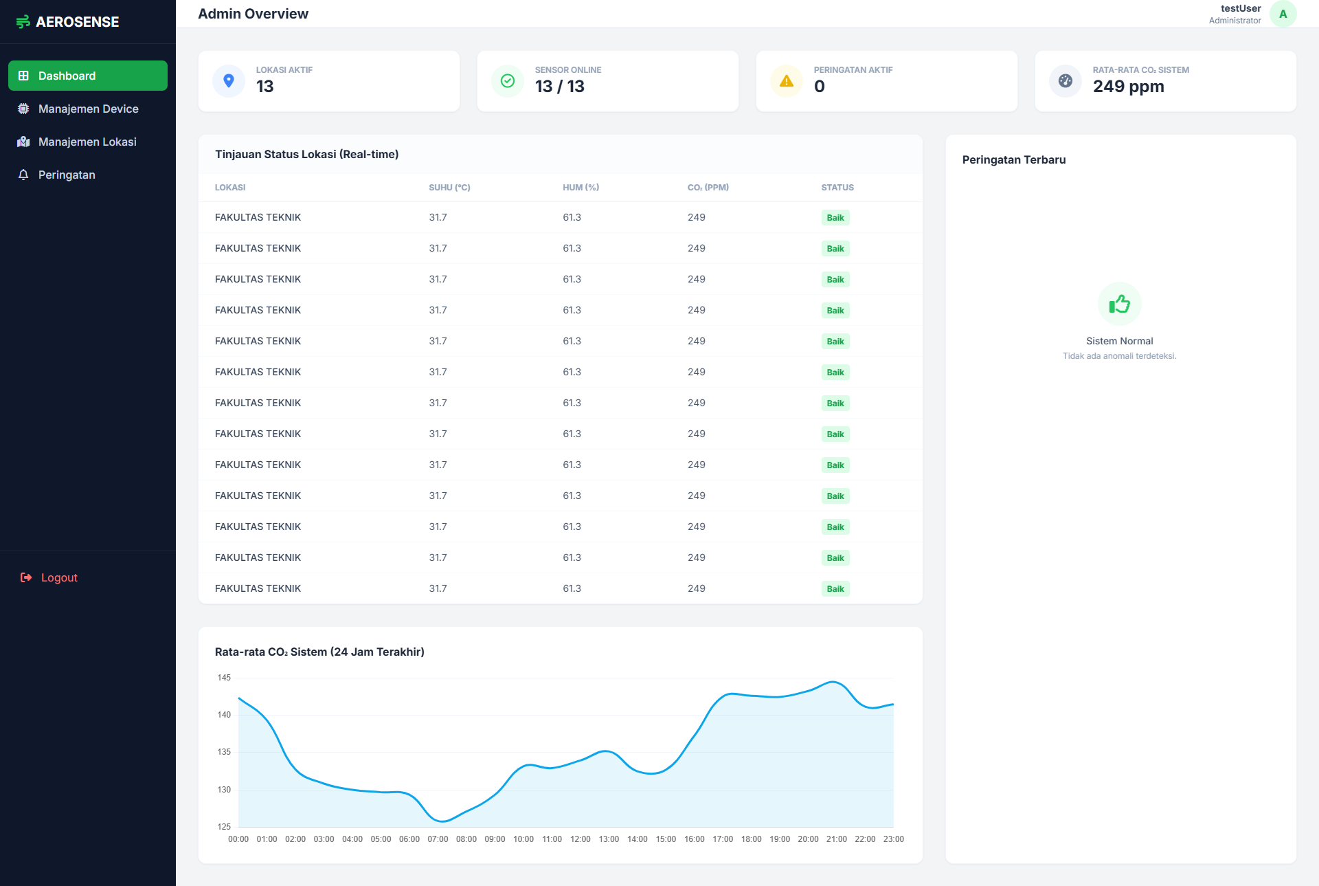Click the 13 / 13 sensor online value

560,87
